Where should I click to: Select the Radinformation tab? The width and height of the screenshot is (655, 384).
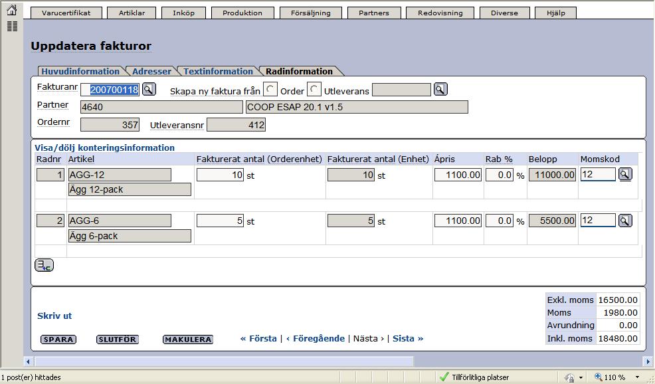(299, 71)
